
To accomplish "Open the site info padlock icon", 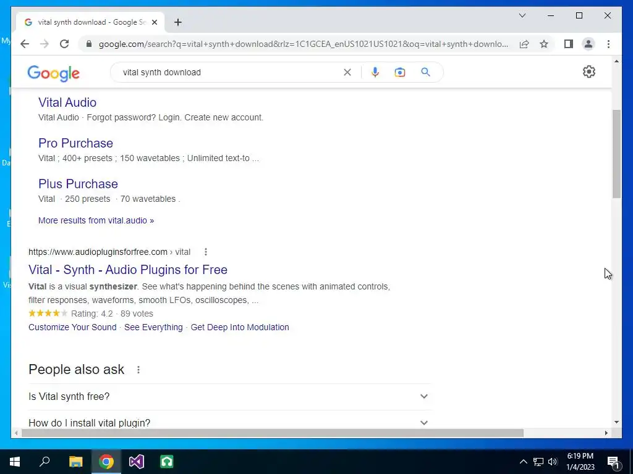I will pyautogui.click(x=89, y=44).
